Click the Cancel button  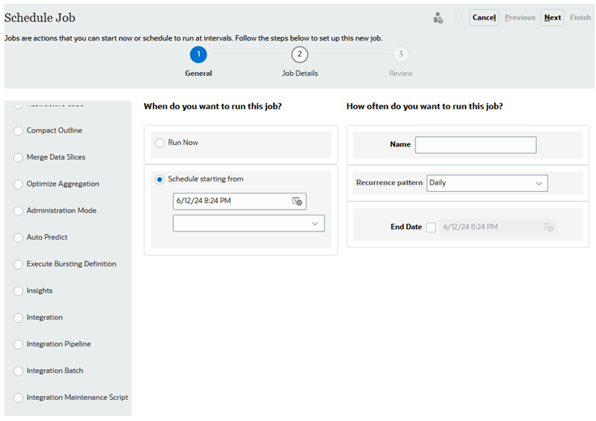click(483, 18)
